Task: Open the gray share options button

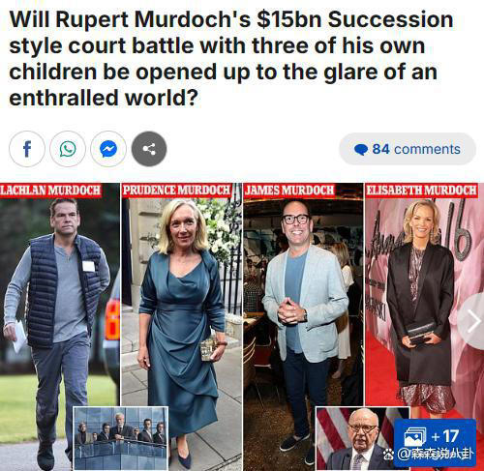Action: point(149,149)
